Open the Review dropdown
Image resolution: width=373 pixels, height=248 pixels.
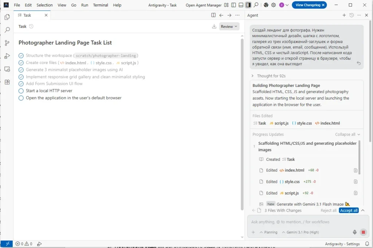[x=229, y=27]
